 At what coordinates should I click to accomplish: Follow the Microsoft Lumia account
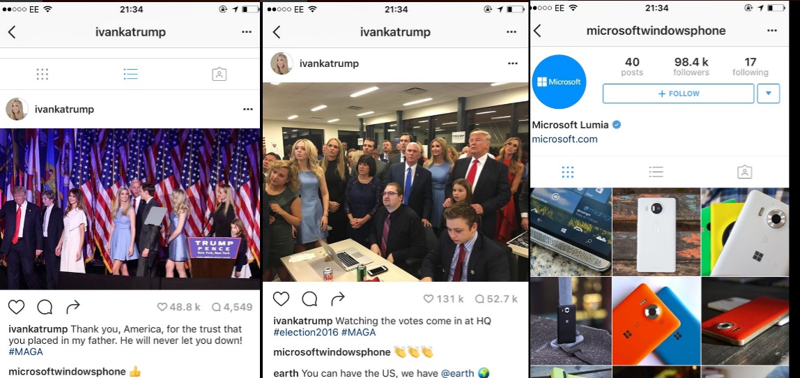[678, 94]
